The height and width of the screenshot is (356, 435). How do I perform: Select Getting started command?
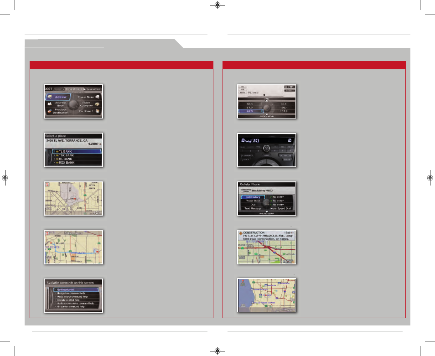point(76,289)
